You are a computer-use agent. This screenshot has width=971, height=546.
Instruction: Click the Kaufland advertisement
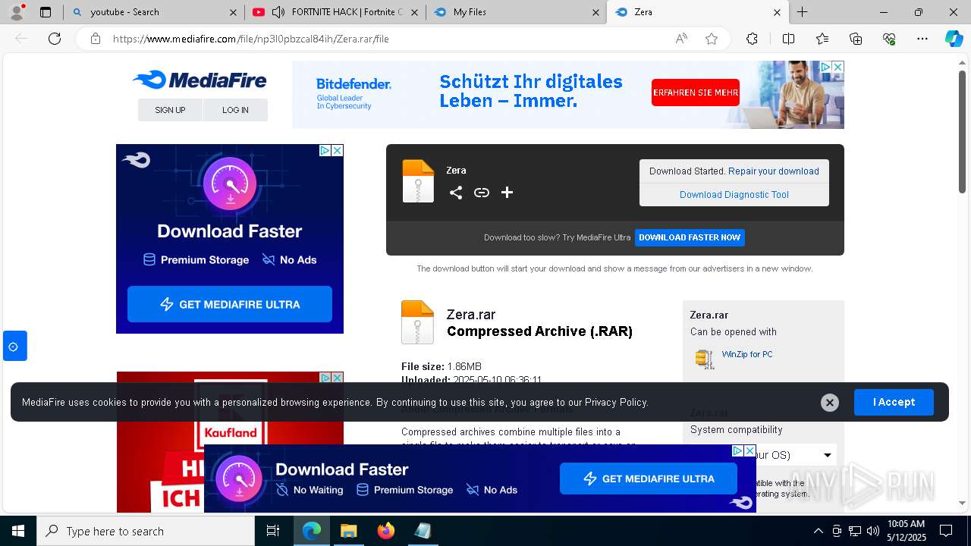pos(230,441)
